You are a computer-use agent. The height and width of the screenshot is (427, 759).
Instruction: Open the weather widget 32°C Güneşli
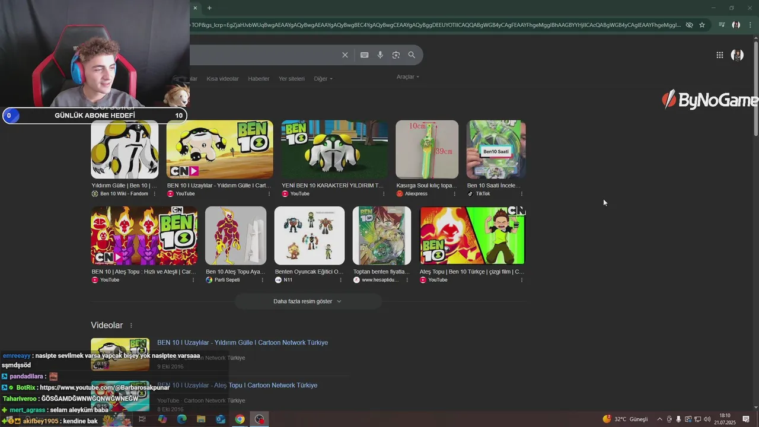pos(626,419)
